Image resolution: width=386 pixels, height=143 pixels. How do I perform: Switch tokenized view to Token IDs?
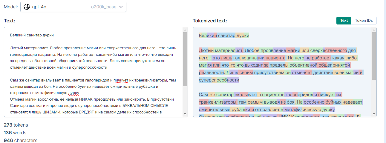pyautogui.click(x=364, y=21)
